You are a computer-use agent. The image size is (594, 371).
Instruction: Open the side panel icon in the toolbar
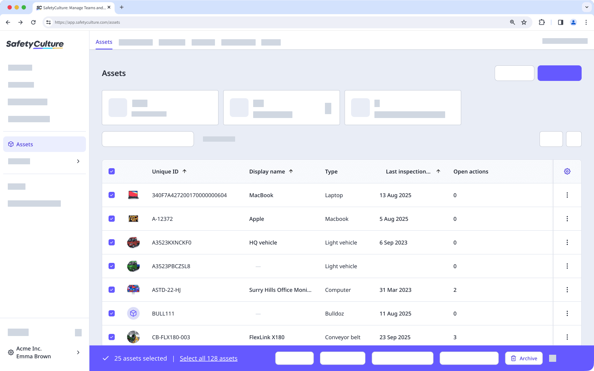pos(560,22)
